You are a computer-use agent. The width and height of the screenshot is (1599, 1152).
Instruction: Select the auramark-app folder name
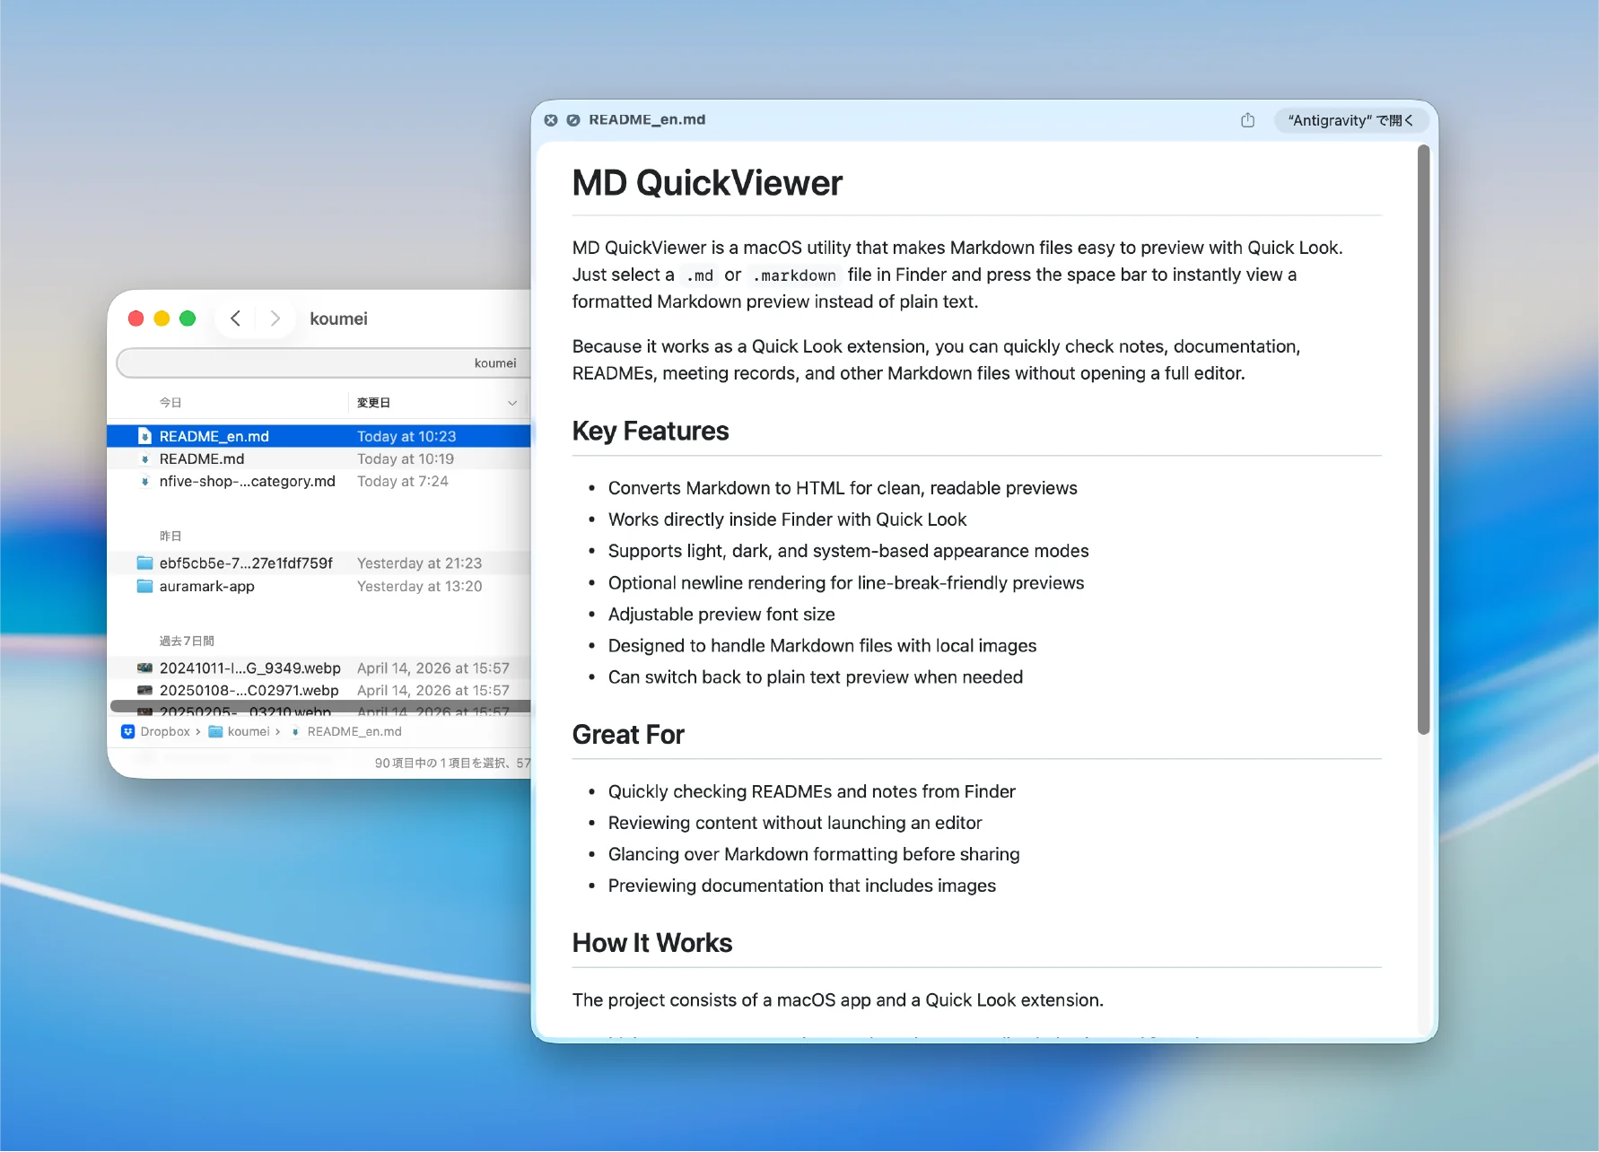pyautogui.click(x=206, y=586)
